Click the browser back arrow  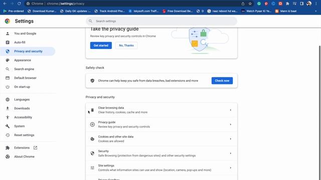click(x=5, y=3)
